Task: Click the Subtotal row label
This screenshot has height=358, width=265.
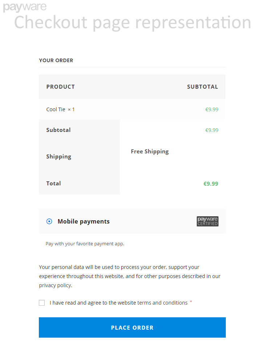Action: pos(58,130)
